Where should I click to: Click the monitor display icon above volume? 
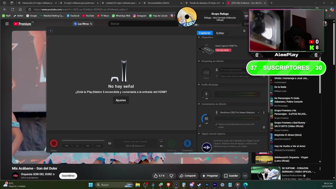point(161,141)
